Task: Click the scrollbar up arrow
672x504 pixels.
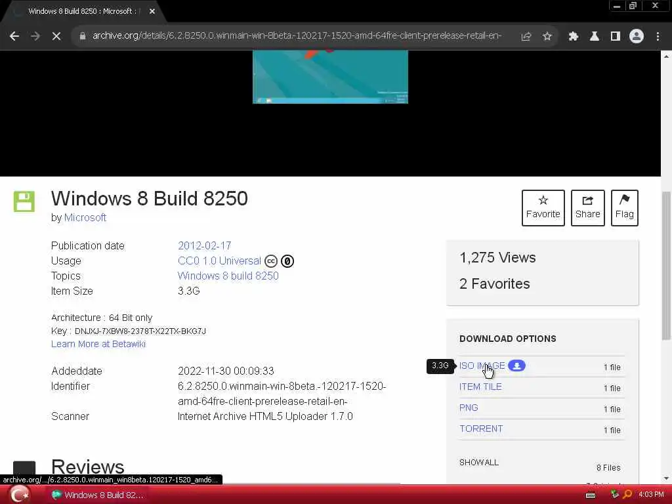Action: click(666, 56)
